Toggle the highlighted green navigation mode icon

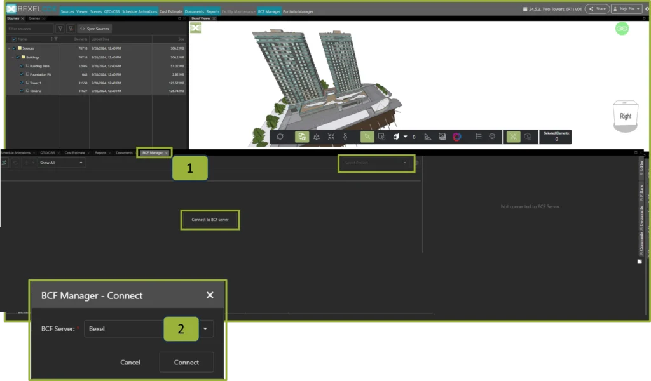coord(302,137)
